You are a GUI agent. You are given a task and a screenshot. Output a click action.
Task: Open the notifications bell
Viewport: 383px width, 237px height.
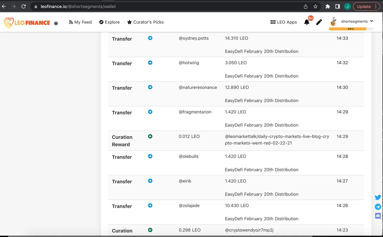point(307,22)
